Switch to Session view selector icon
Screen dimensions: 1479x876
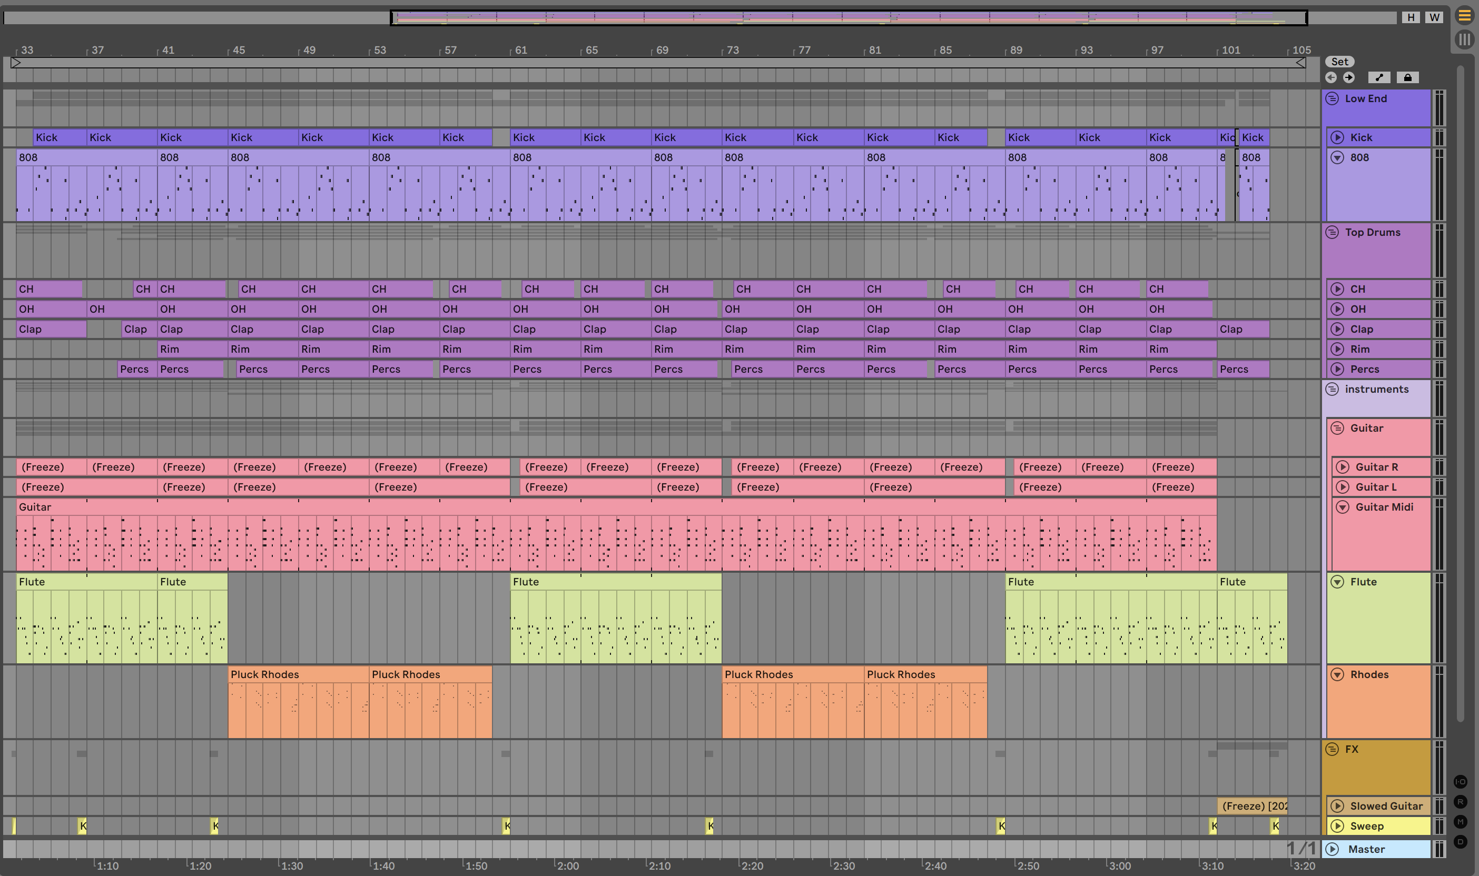coord(1464,39)
